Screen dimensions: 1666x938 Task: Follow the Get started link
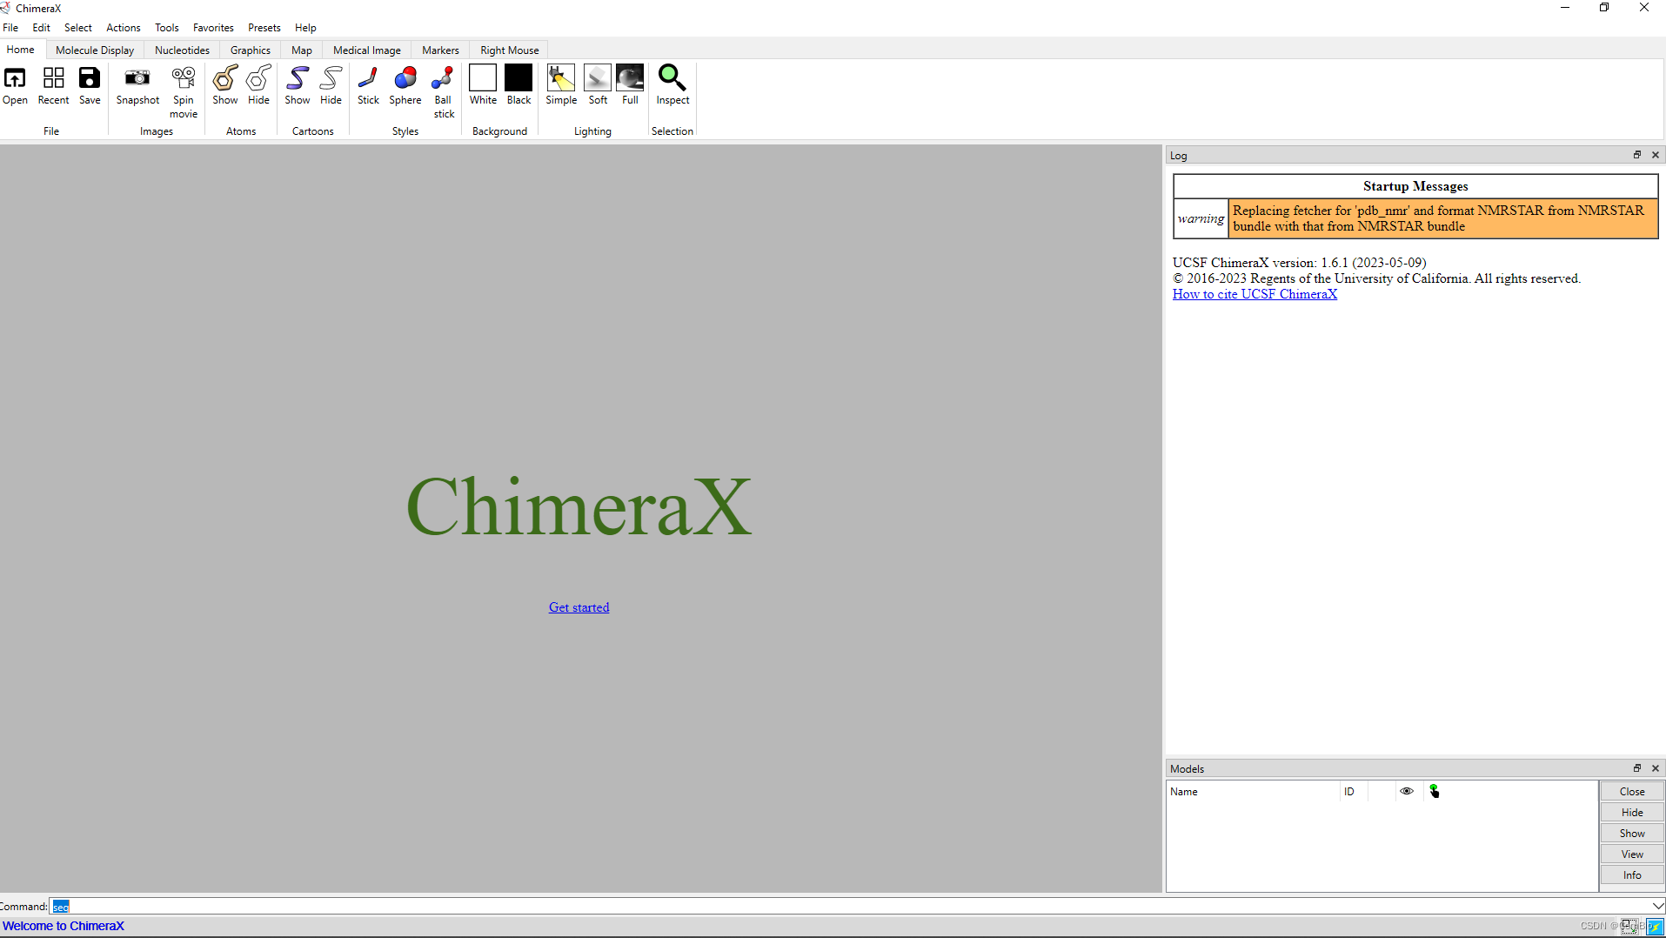pos(578,606)
